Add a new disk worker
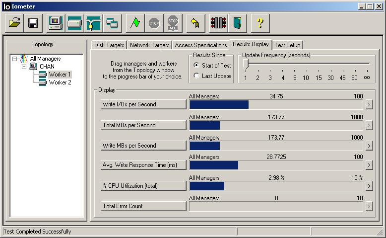 pyautogui.click(x=74, y=23)
